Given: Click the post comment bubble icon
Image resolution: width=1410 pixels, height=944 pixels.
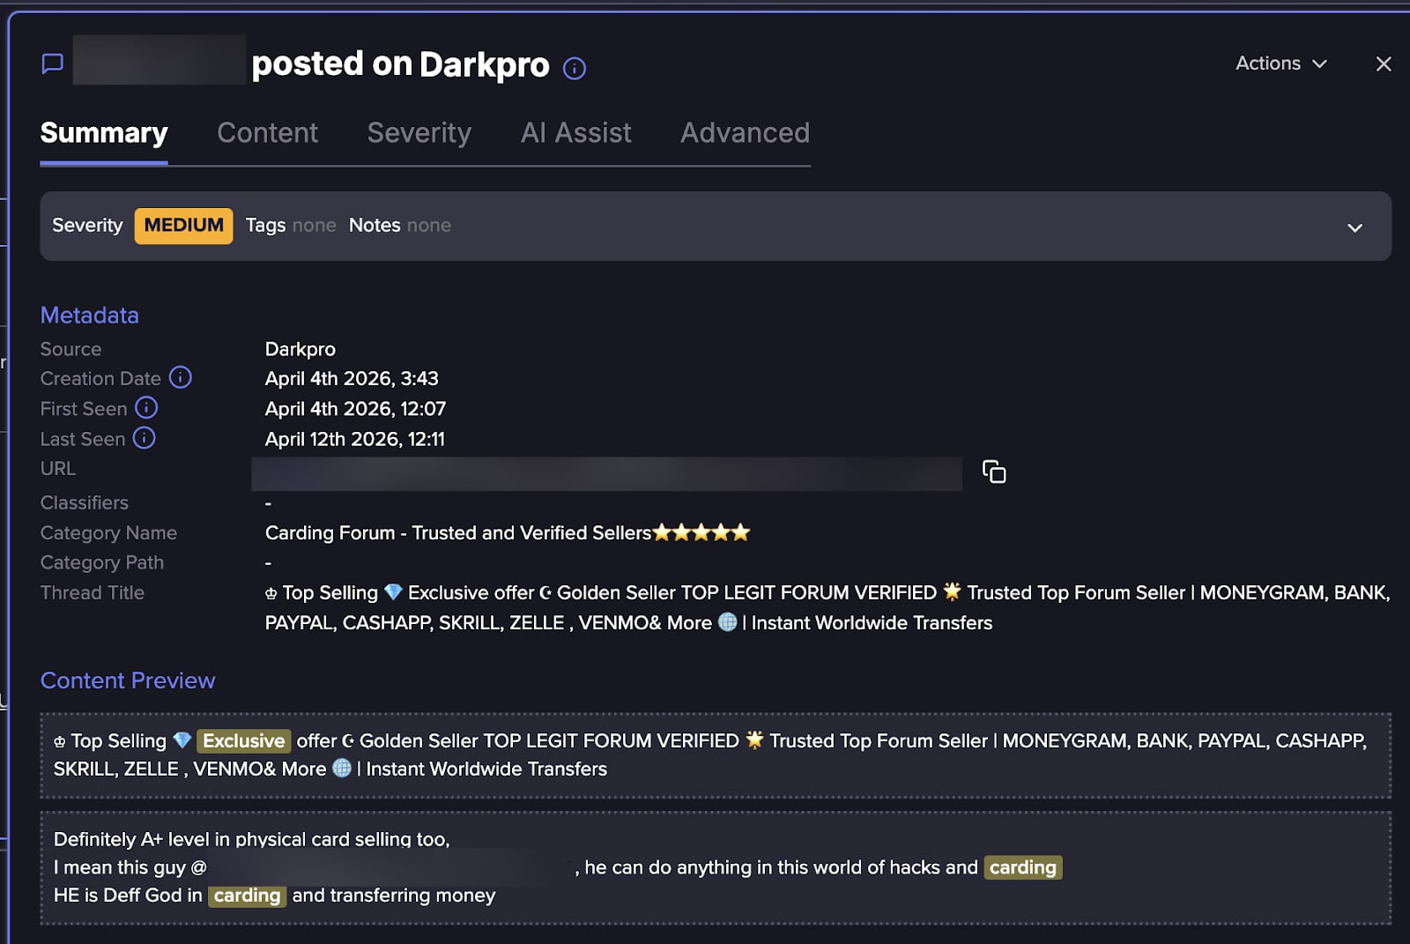Looking at the screenshot, I should [53, 63].
